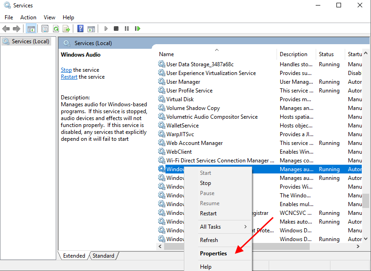The height and width of the screenshot is (271, 371).
Task: Click vertical scrollbar up arrow
Action: pos(365,53)
